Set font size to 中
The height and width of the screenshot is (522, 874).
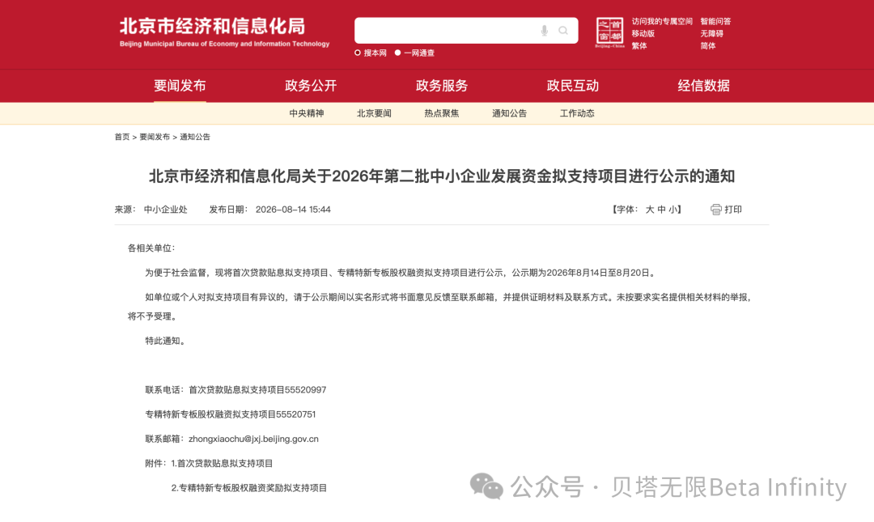coord(662,210)
